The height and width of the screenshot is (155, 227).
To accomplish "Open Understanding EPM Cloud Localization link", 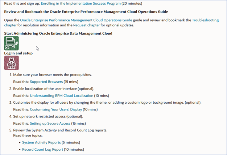I will tap(62, 96).
